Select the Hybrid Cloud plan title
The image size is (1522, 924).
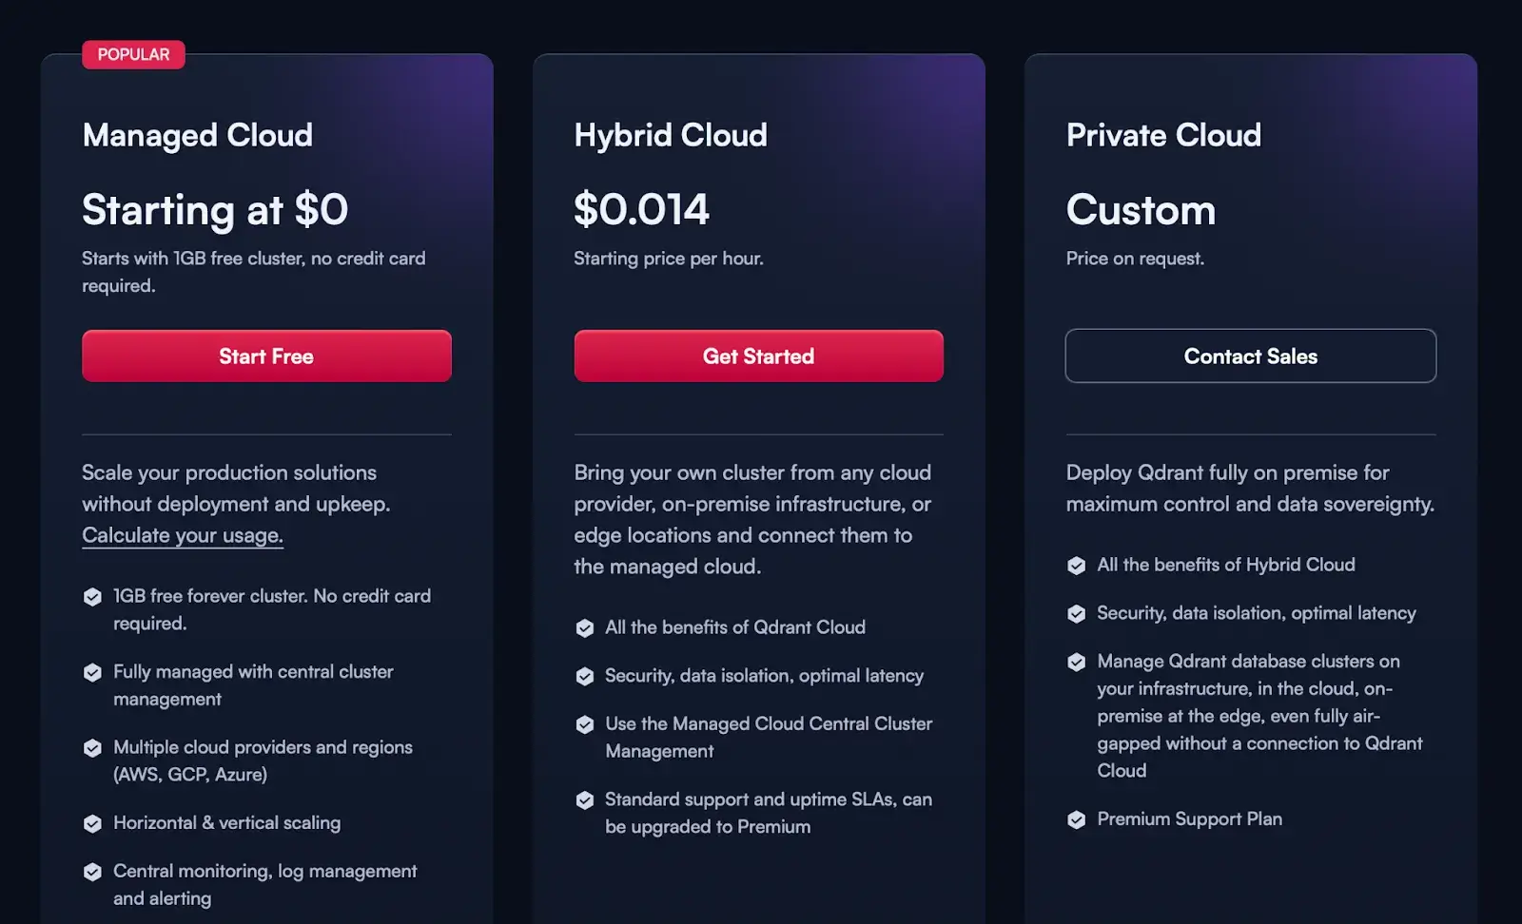671,135
